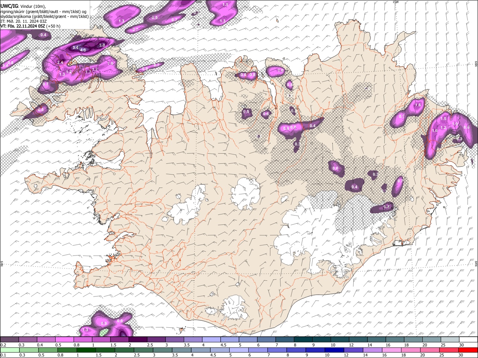Click the mauve 0.2 snow legend swatch
478x358 pixels.
(9, 339)
